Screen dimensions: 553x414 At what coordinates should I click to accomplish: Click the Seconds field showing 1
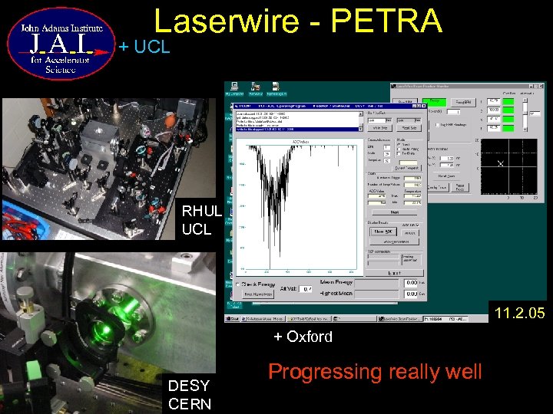click(x=454, y=112)
